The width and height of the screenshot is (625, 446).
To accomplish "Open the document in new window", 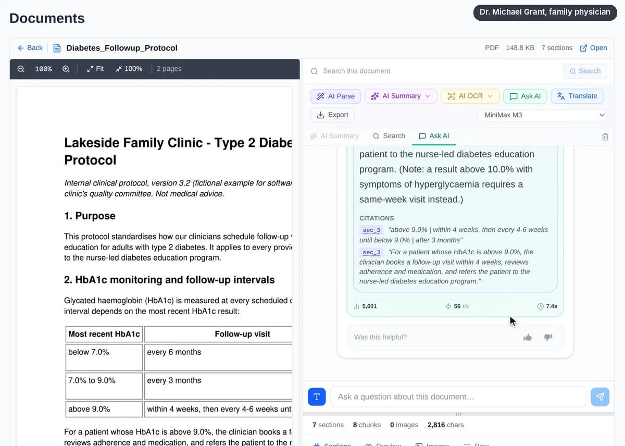I will click(593, 48).
